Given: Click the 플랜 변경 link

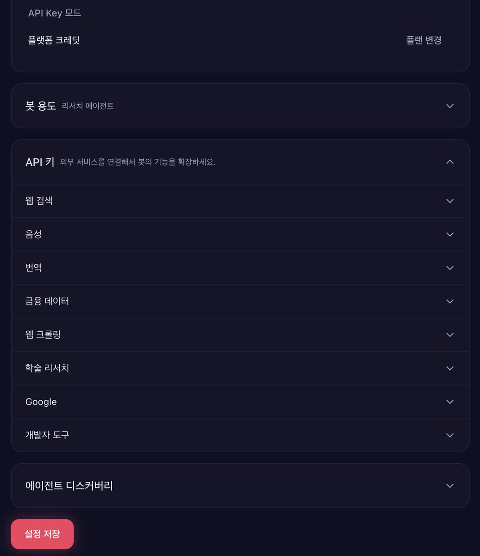Looking at the screenshot, I should [x=423, y=40].
